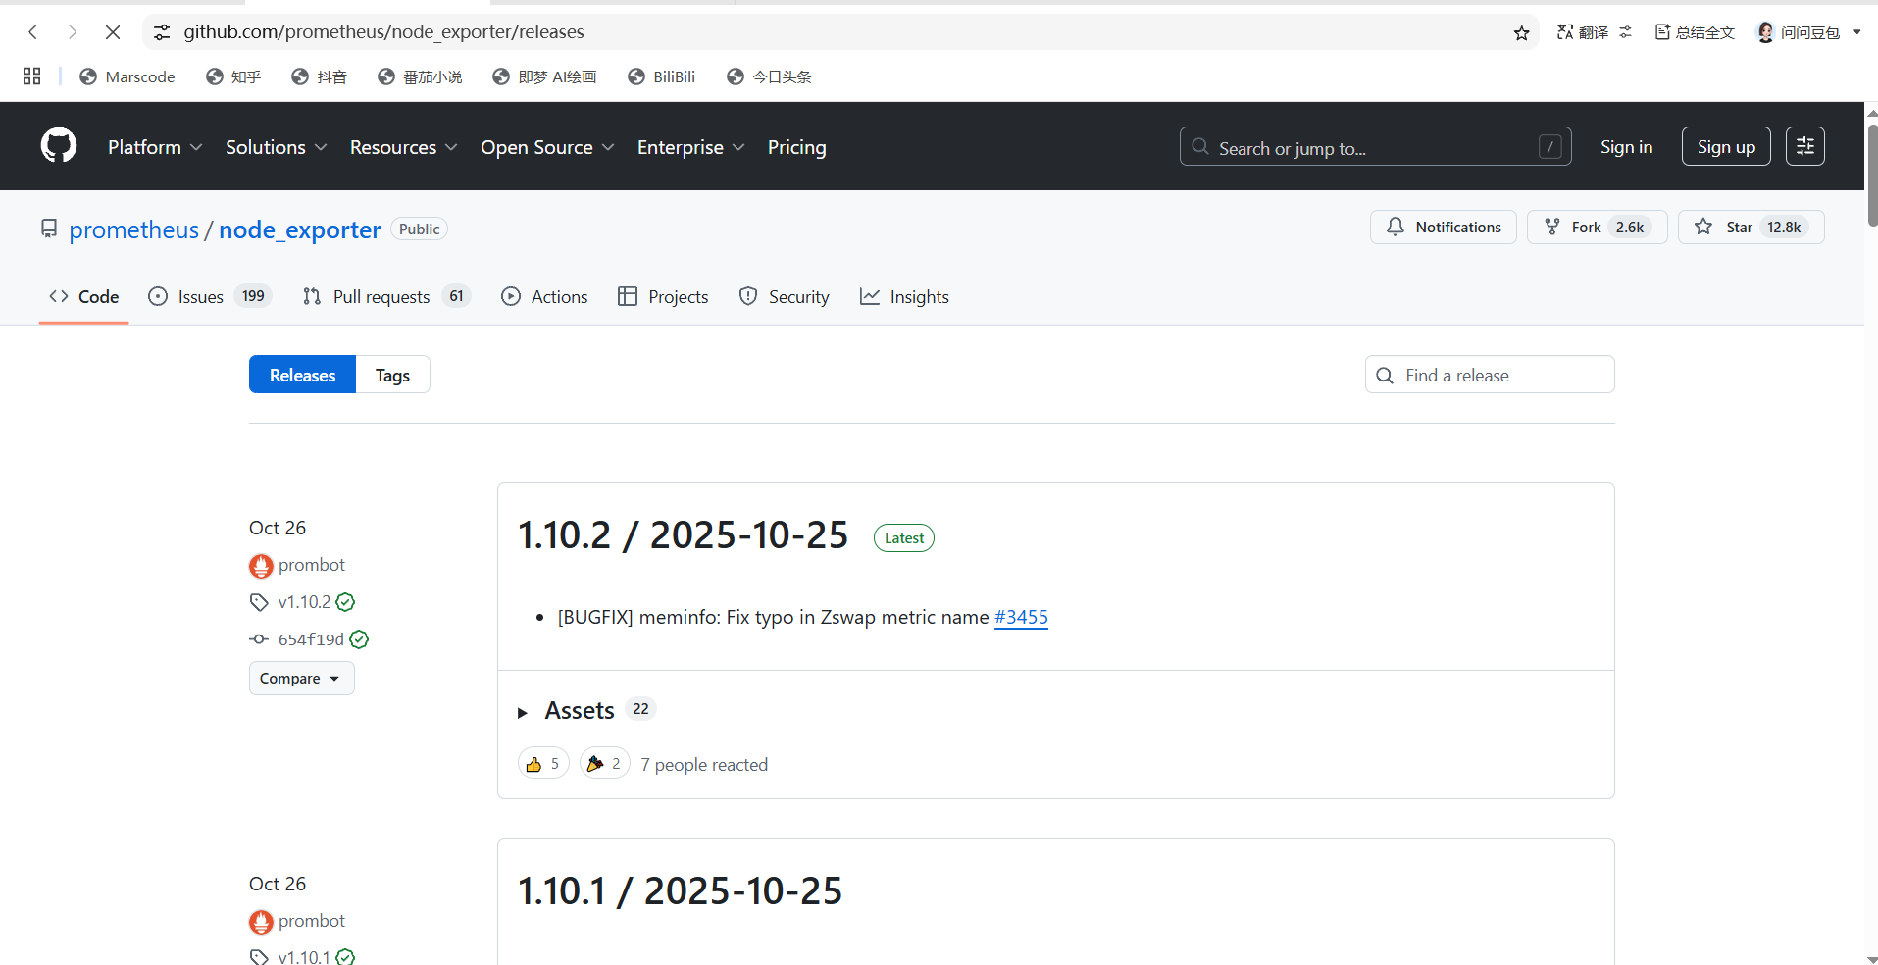Screen dimensions: 1878x965
Task: Open 今日头条 bookmark
Action: click(769, 76)
